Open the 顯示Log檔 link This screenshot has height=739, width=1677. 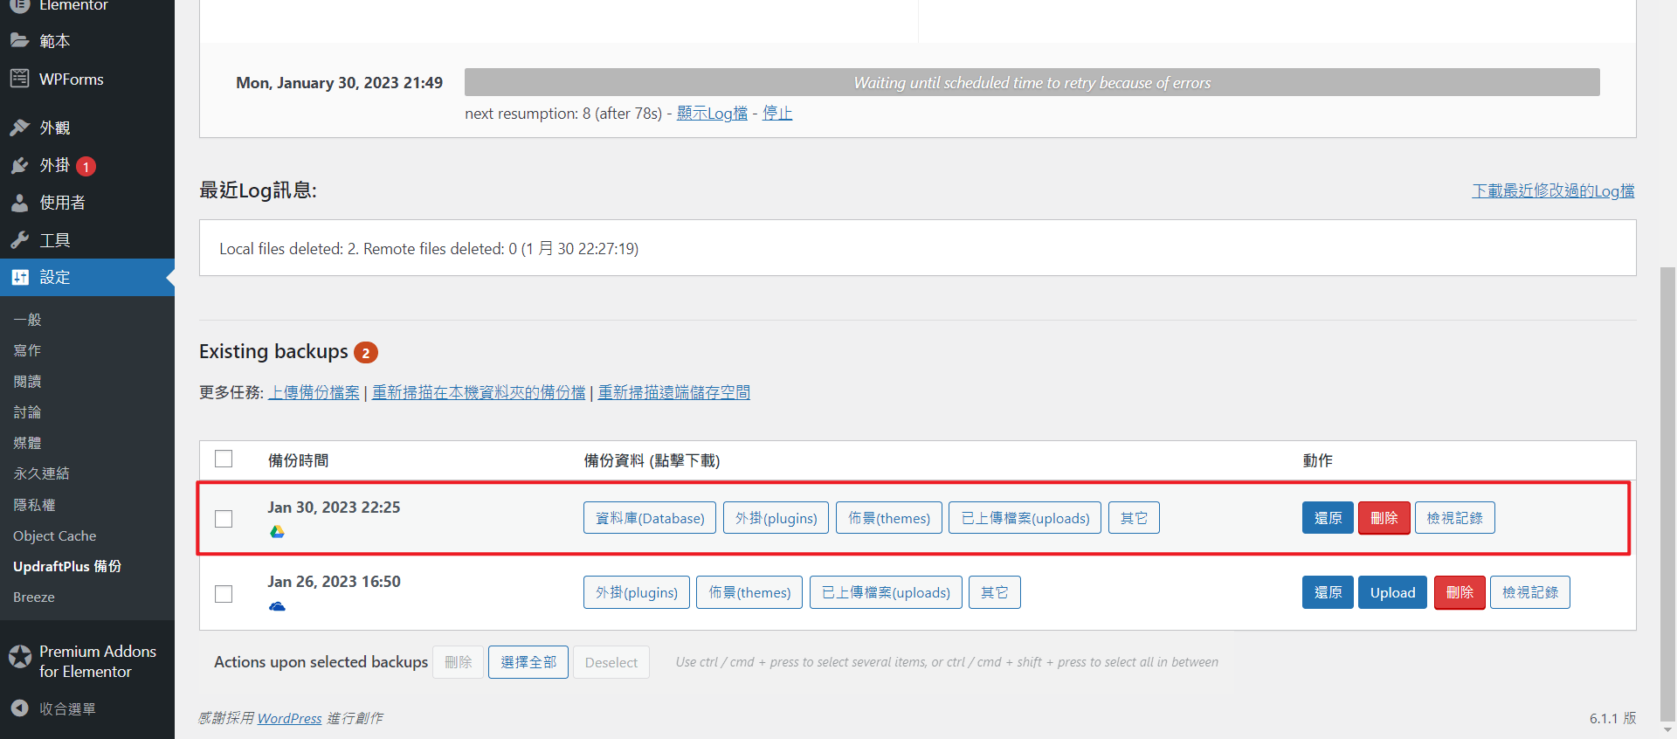pyautogui.click(x=712, y=114)
